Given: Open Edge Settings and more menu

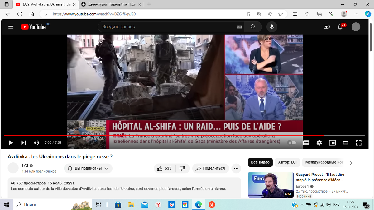Looking at the screenshot, I should click(x=356, y=14).
